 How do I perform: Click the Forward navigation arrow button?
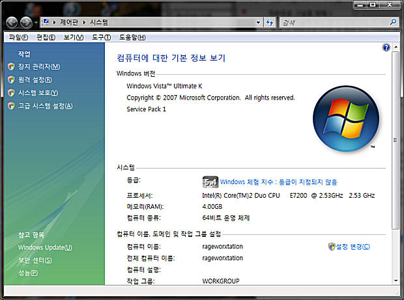pos(26,22)
